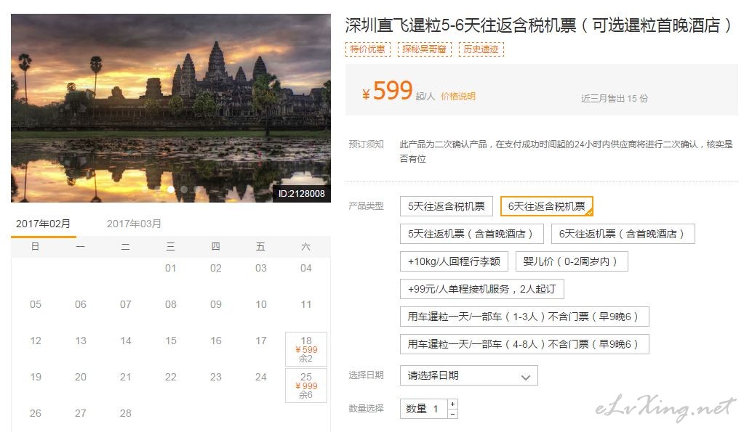
Task: Choose 6天往返机票（含首晚酒店）option
Action: (x=623, y=234)
